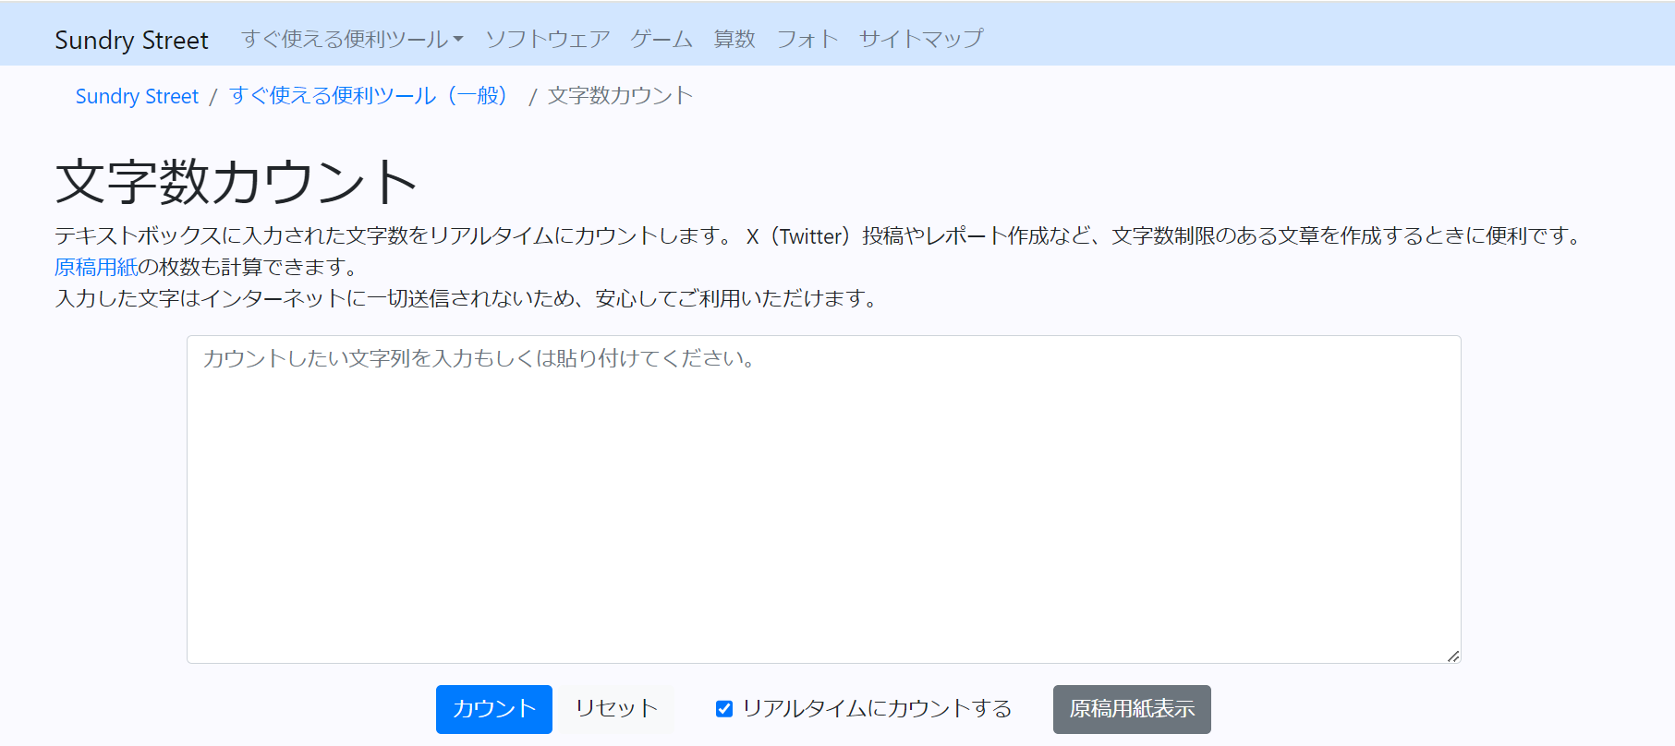The width and height of the screenshot is (1675, 746).
Task: Open the ソフトウェア menu item
Action: pos(548,39)
